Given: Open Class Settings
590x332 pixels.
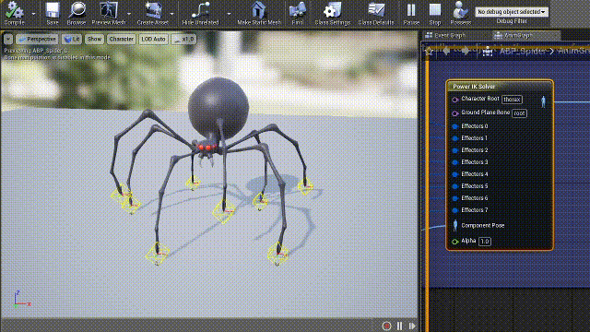Looking at the screenshot, I should (332, 13).
